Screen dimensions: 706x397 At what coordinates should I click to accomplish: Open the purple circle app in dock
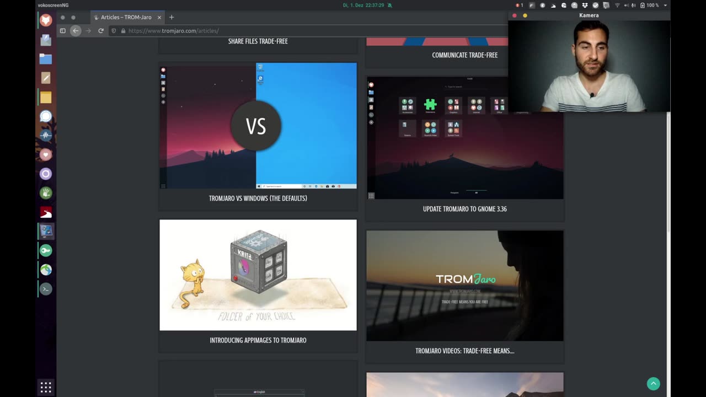[x=46, y=174]
